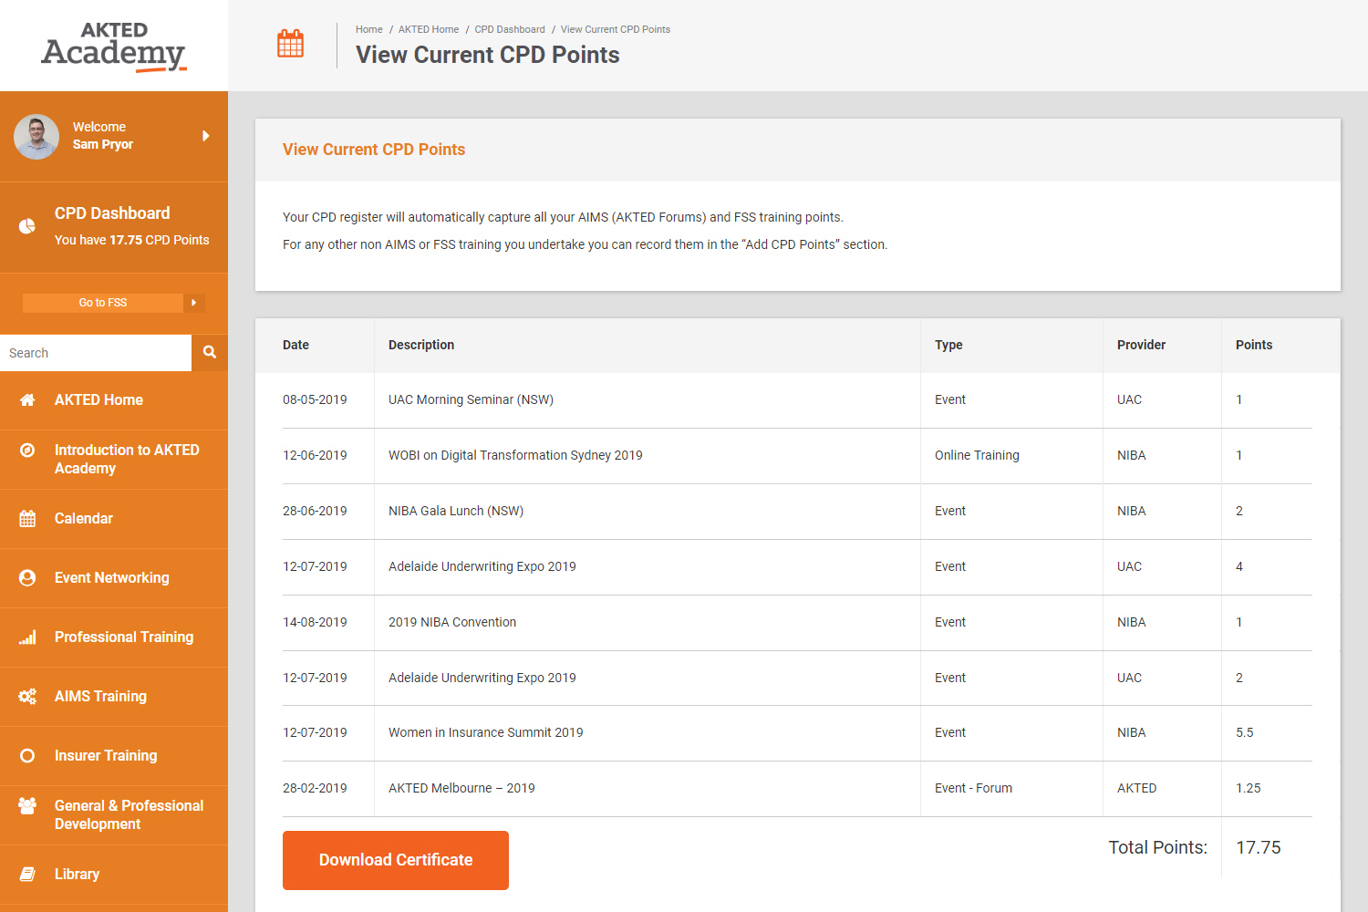Click Event - Forum type cell
This screenshot has width=1368, height=912.
(973, 788)
